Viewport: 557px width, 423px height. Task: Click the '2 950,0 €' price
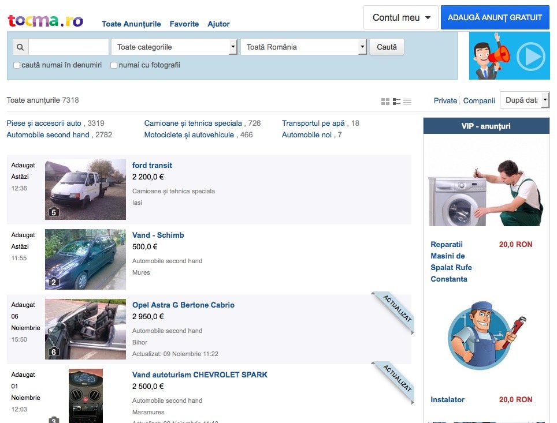click(148, 317)
